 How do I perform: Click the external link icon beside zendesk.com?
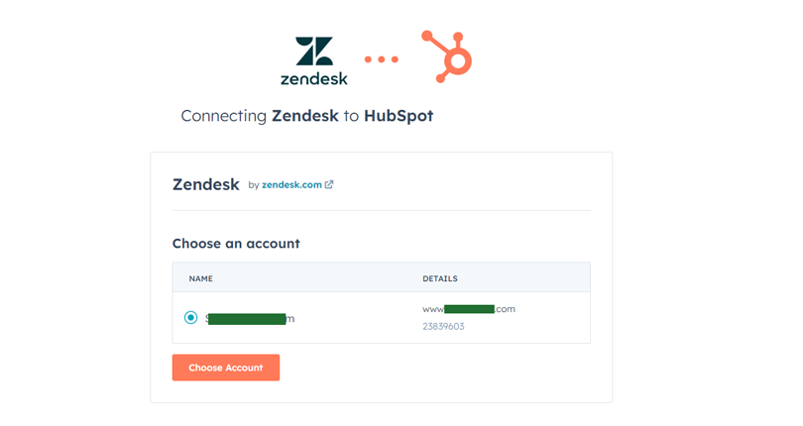click(329, 185)
